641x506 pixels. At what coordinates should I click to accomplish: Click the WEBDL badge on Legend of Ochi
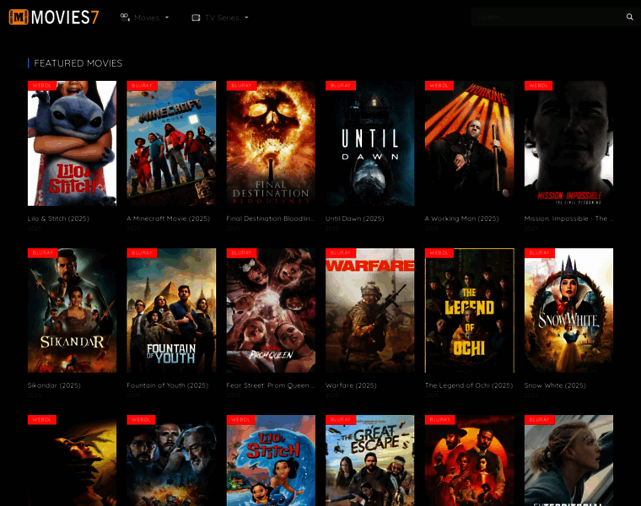pyautogui.click(x=439, y=253)
